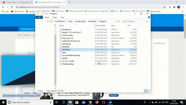Click Buy Now in the Oppo ad
The image size is (186, 105).
click(114, 95)
